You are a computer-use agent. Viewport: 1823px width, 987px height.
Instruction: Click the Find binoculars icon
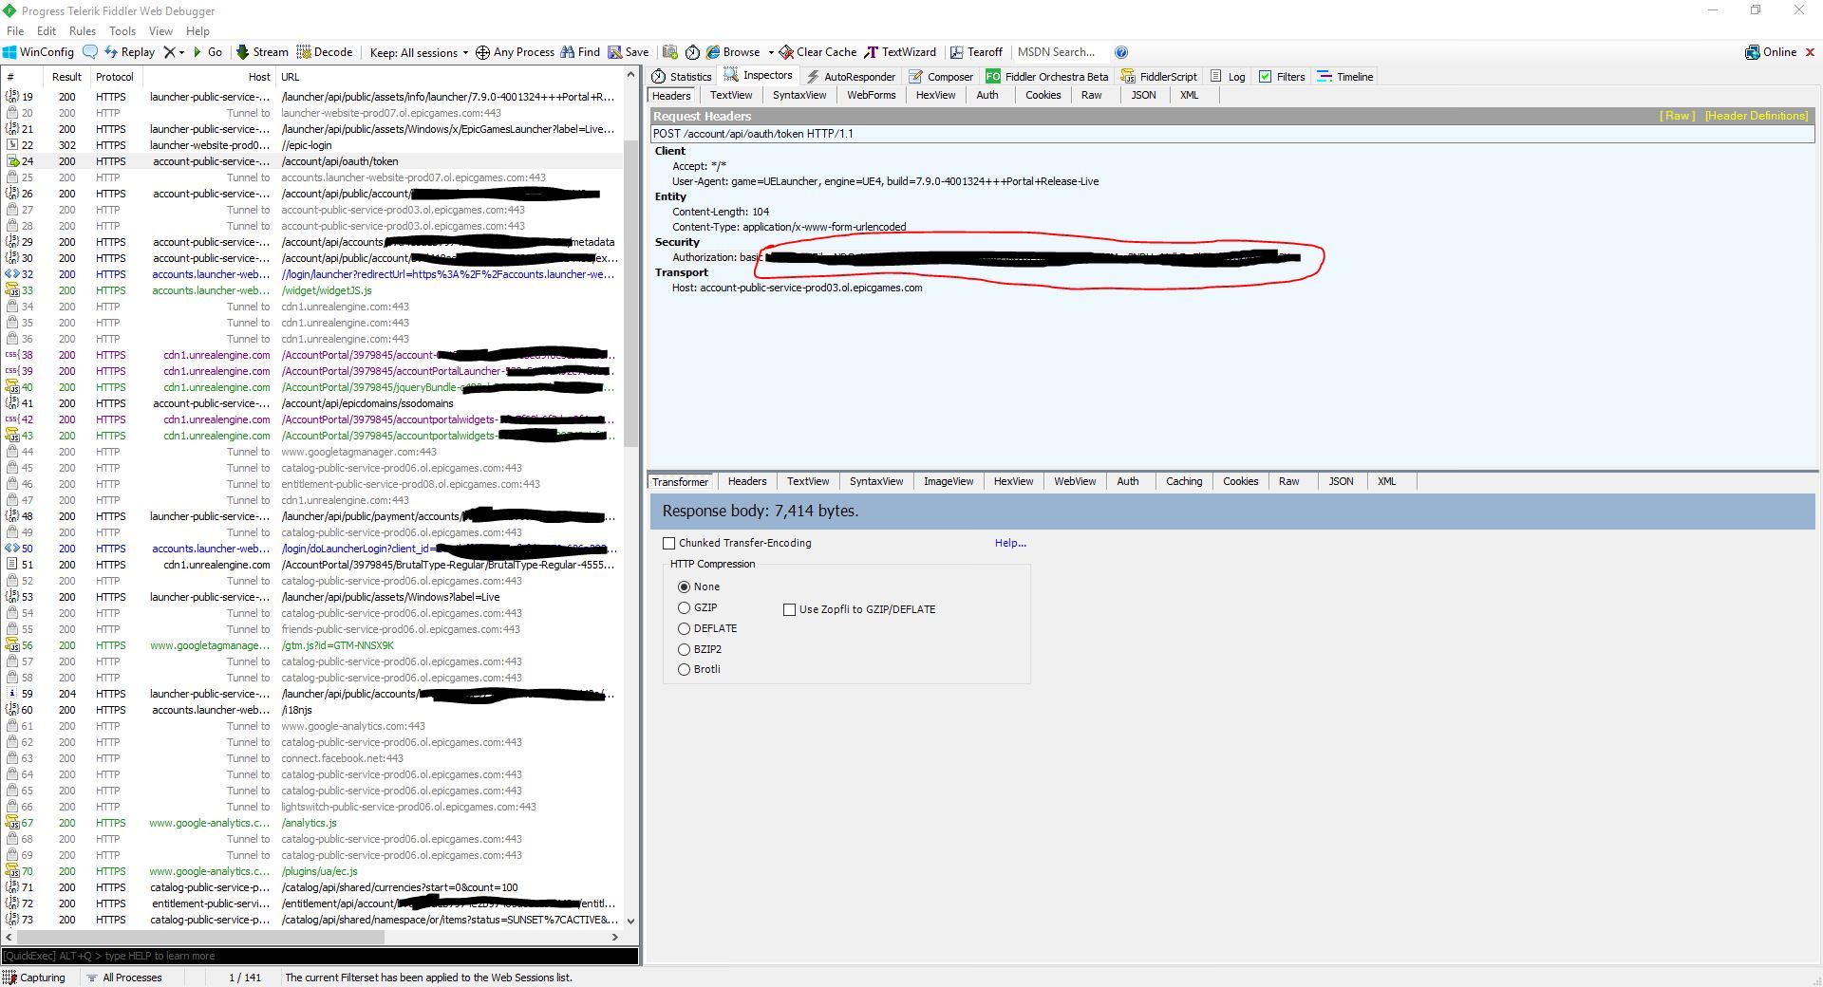click(x=568, y=52)
